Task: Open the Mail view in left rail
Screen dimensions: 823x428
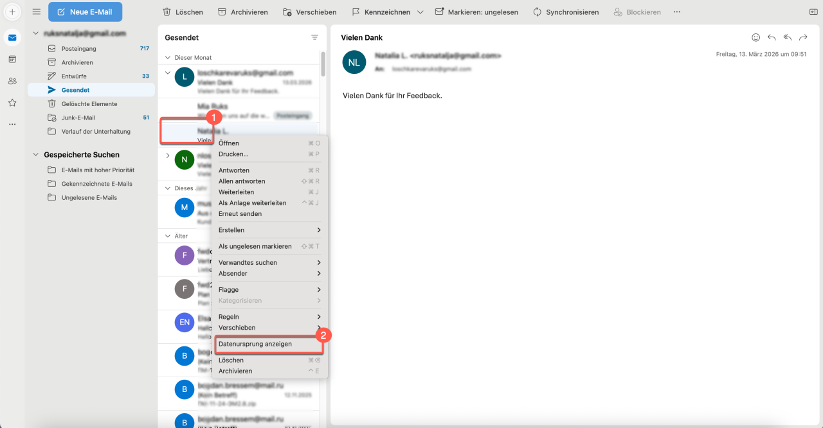Action: click(12, 38)
